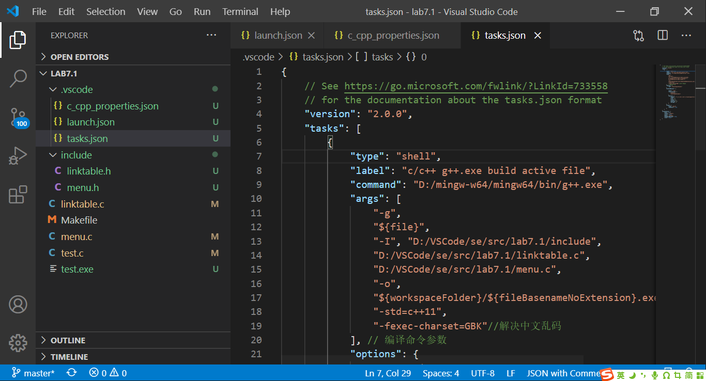This screenshot has width=706, height=381.
Task: Select indentation via Spaces: 4
Action: (x=441, y=373)
